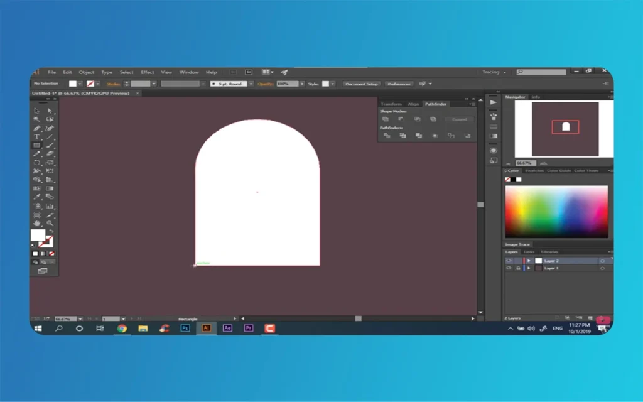
Task: Unlock Layer 1 via lock icon
Action: 518,268
